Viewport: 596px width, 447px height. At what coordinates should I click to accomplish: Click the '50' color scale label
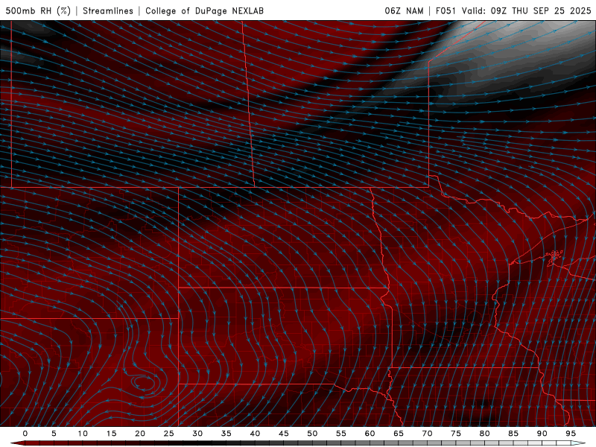tap(312, 434)
